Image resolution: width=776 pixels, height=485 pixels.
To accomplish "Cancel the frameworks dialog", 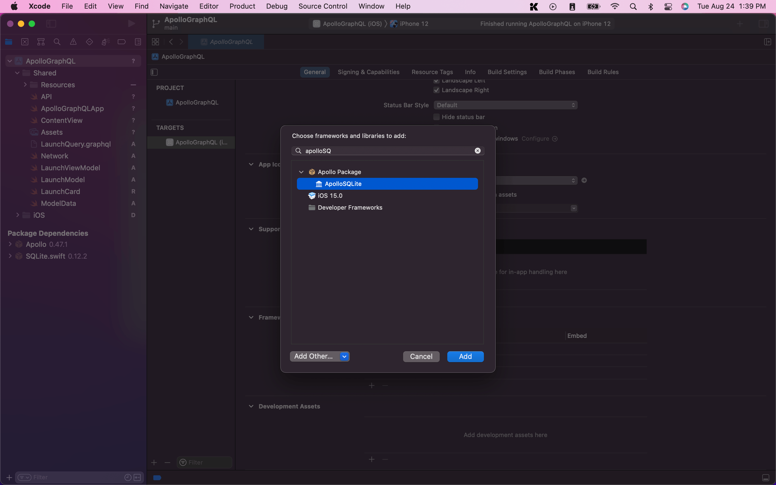I will tap(421, 356).
